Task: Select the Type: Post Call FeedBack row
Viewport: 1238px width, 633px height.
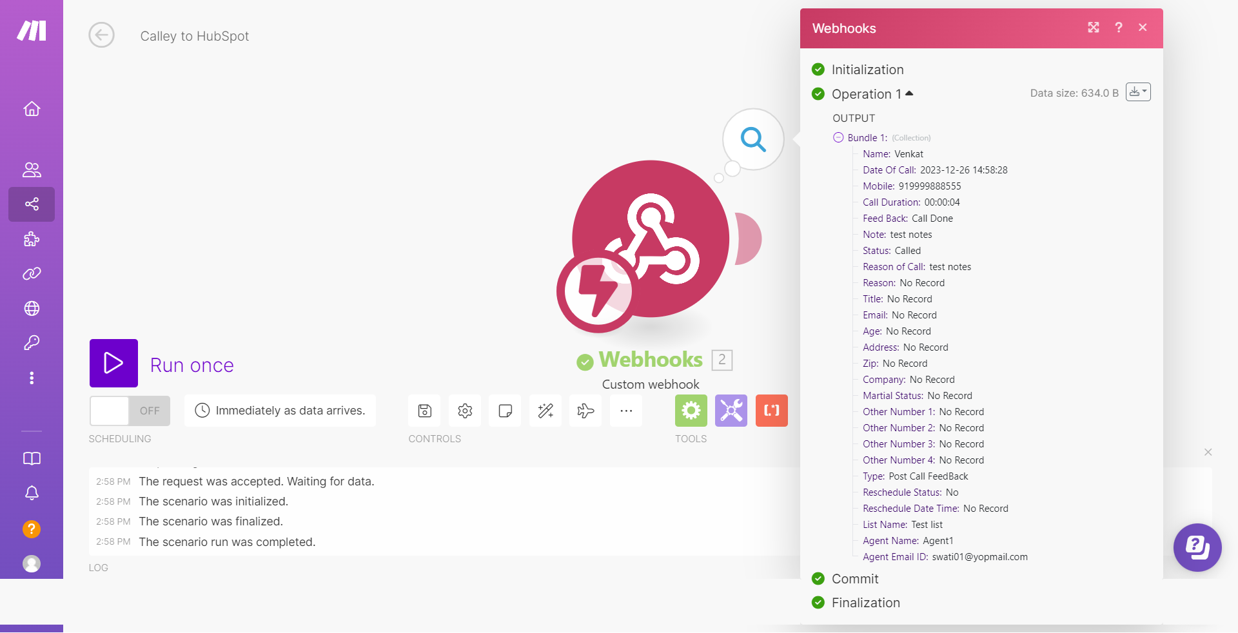Action: [916, 476]
